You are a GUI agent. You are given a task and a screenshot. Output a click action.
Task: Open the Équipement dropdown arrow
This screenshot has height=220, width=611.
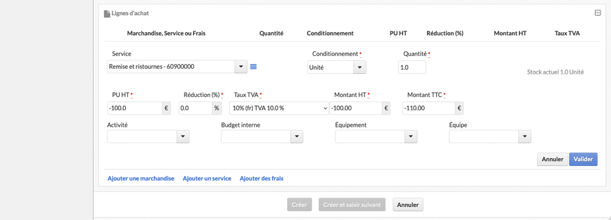(x=411, y=137)
